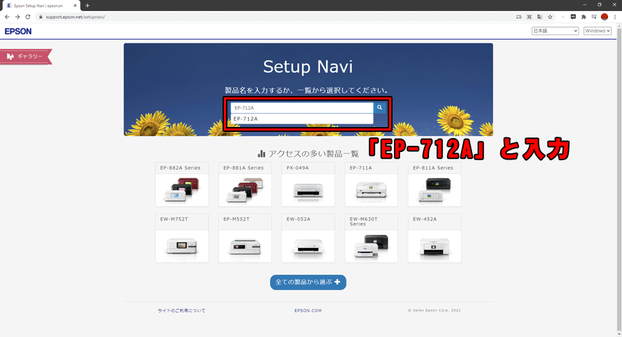Open the Chrome three-dot menu
This screenshot has width=622, height=337.
pyautogui.click(x=615, y=17)
